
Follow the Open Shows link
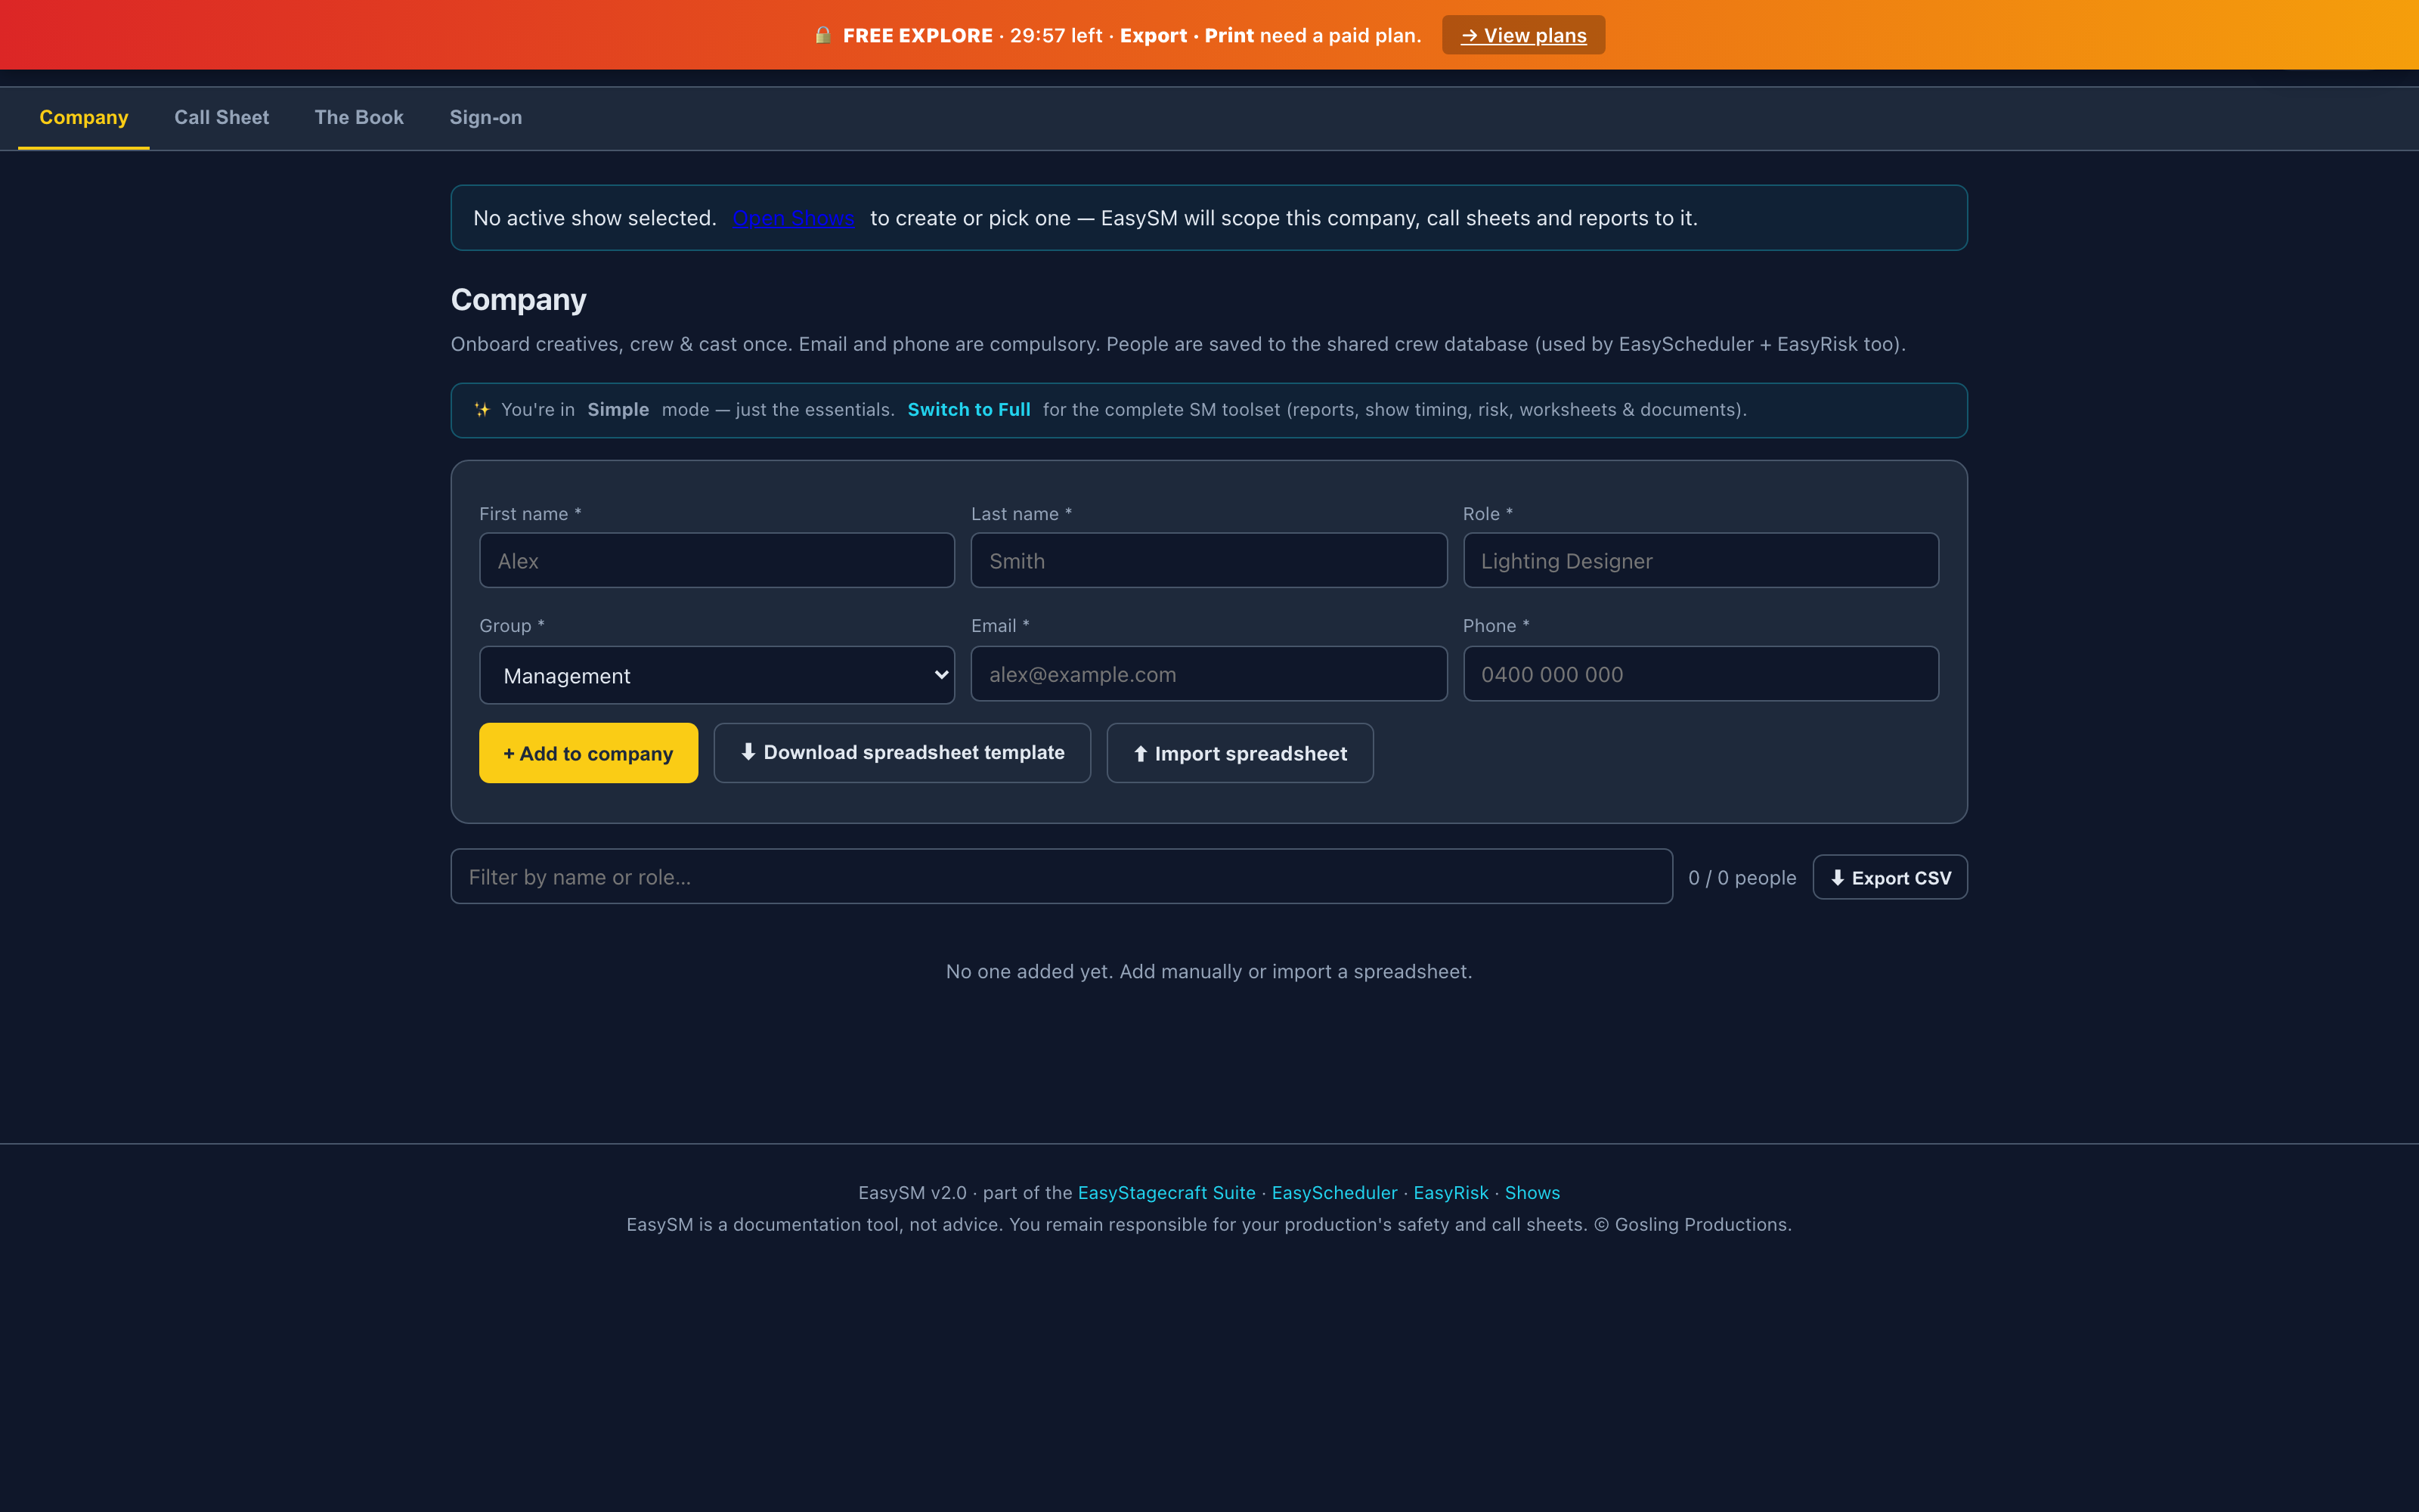coord(793,218)
